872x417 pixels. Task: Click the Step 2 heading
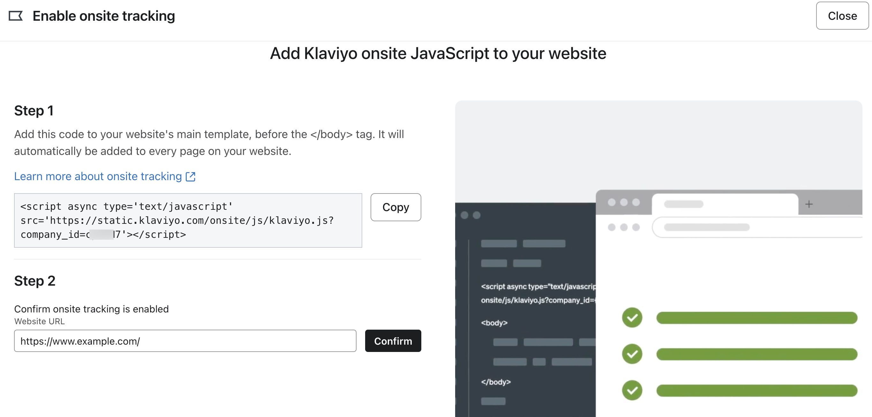34,281
